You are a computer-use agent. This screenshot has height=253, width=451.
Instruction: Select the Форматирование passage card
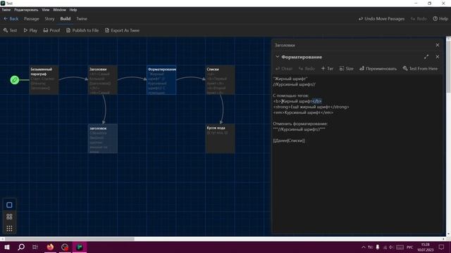[161, 79]
